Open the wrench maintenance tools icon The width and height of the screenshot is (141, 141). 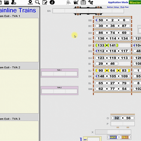tap(91, 2)
